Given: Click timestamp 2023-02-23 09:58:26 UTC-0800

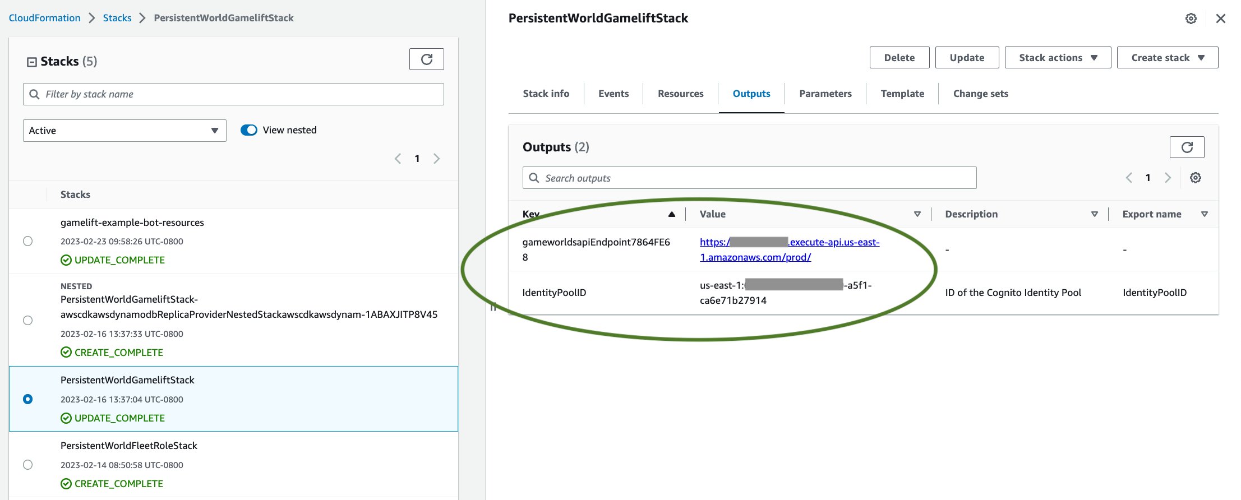Looking at the screenshot, I should pyautogui.click(x=122, y=242).
